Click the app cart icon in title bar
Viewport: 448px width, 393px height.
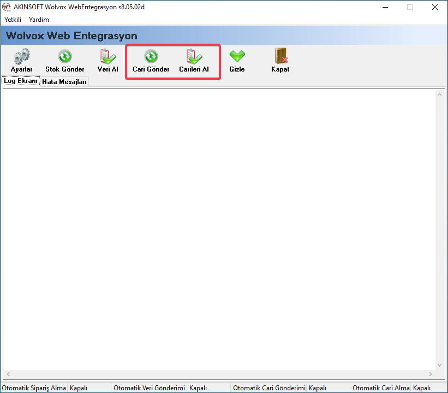click(x=7, y=7)
